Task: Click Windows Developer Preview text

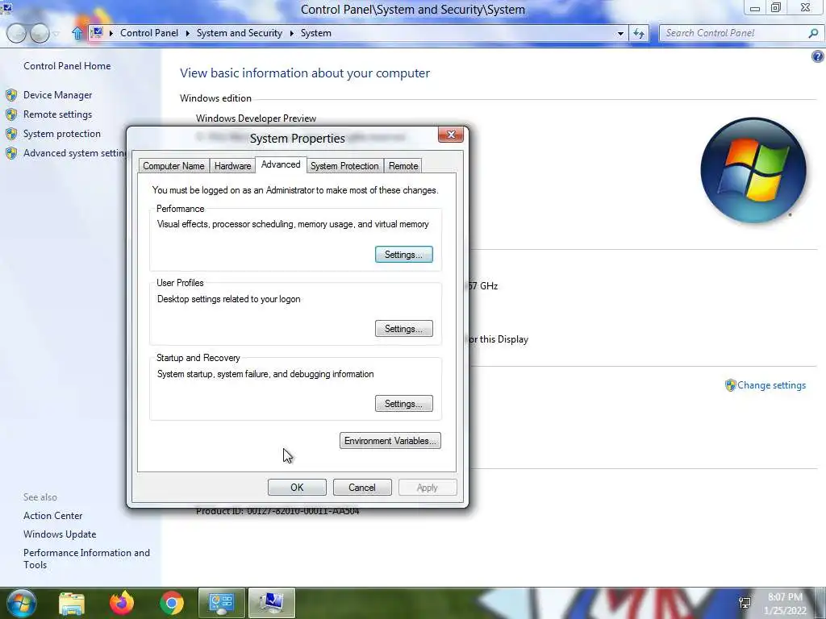Action: coord(256,118)
